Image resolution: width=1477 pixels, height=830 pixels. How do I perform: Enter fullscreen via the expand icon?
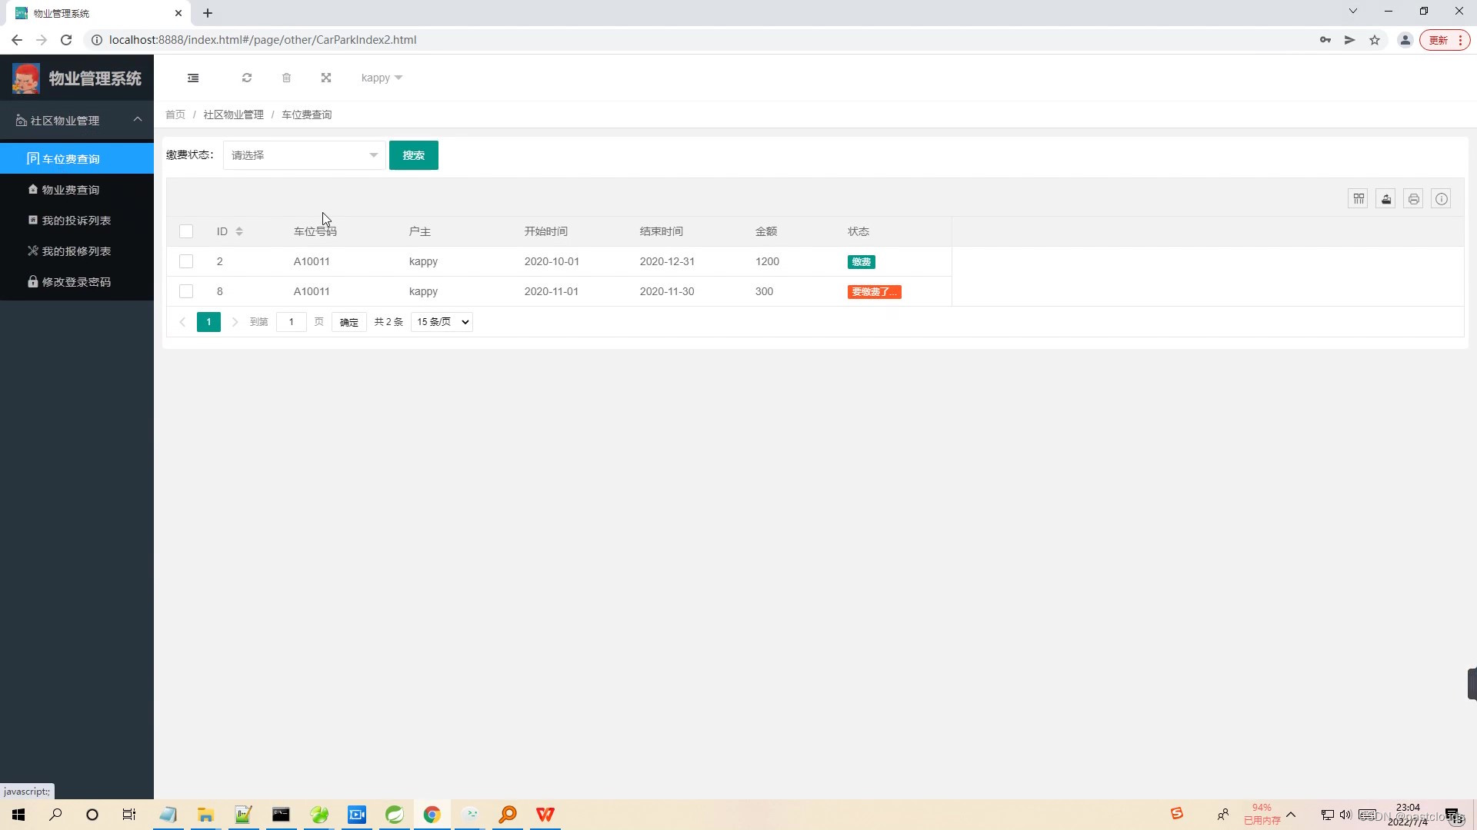[x=326, y=78]
